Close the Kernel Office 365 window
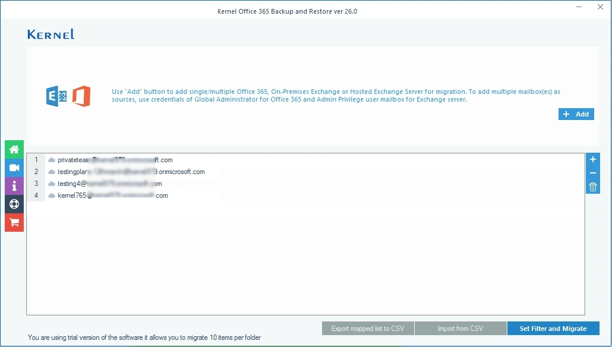This screenshot has height=347, width=612. 600,7
